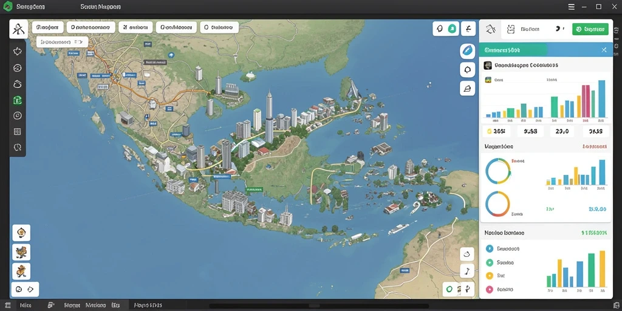Expand the wide pill below the top filter row
Image resolution: width=622 pixels, height=311 pixels.
coord(62,42)
